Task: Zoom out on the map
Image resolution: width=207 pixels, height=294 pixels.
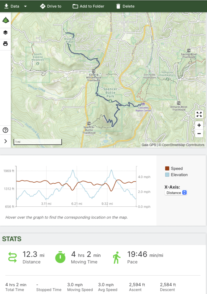Action: click(199, 133)
